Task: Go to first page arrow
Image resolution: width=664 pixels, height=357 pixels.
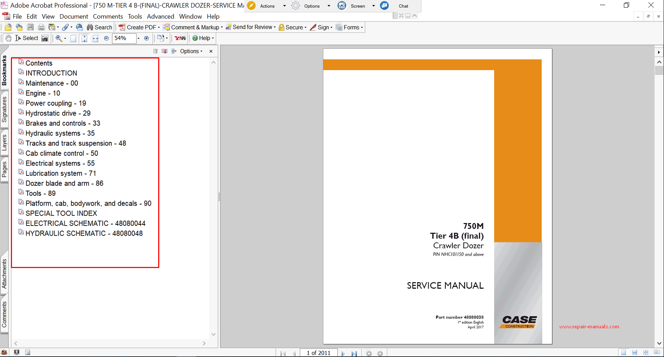Action: pos(283,353)
